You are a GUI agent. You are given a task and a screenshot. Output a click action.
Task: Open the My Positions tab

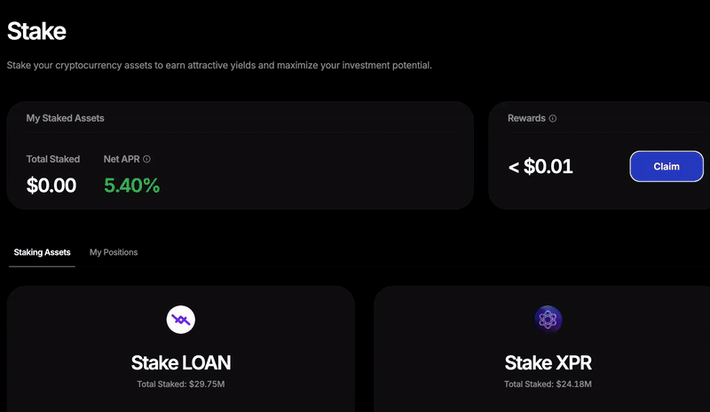[x=114, y=252]
